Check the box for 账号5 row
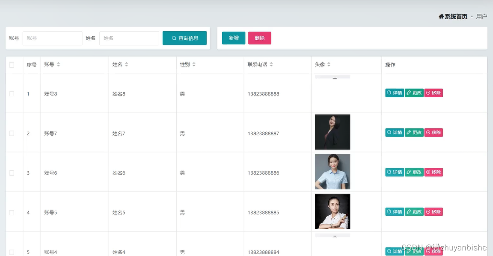 click(12, 213)
